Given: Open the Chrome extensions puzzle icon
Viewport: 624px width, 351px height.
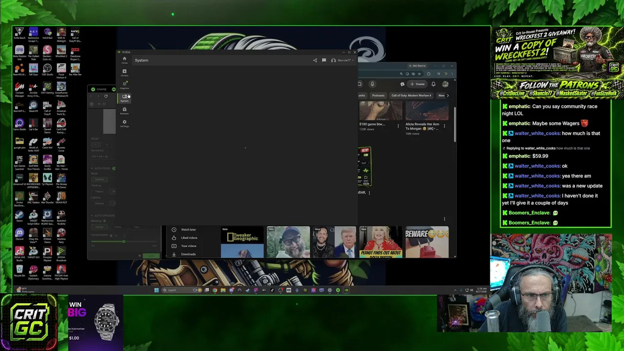Looking at the screenshot, I should pos(429,74).
